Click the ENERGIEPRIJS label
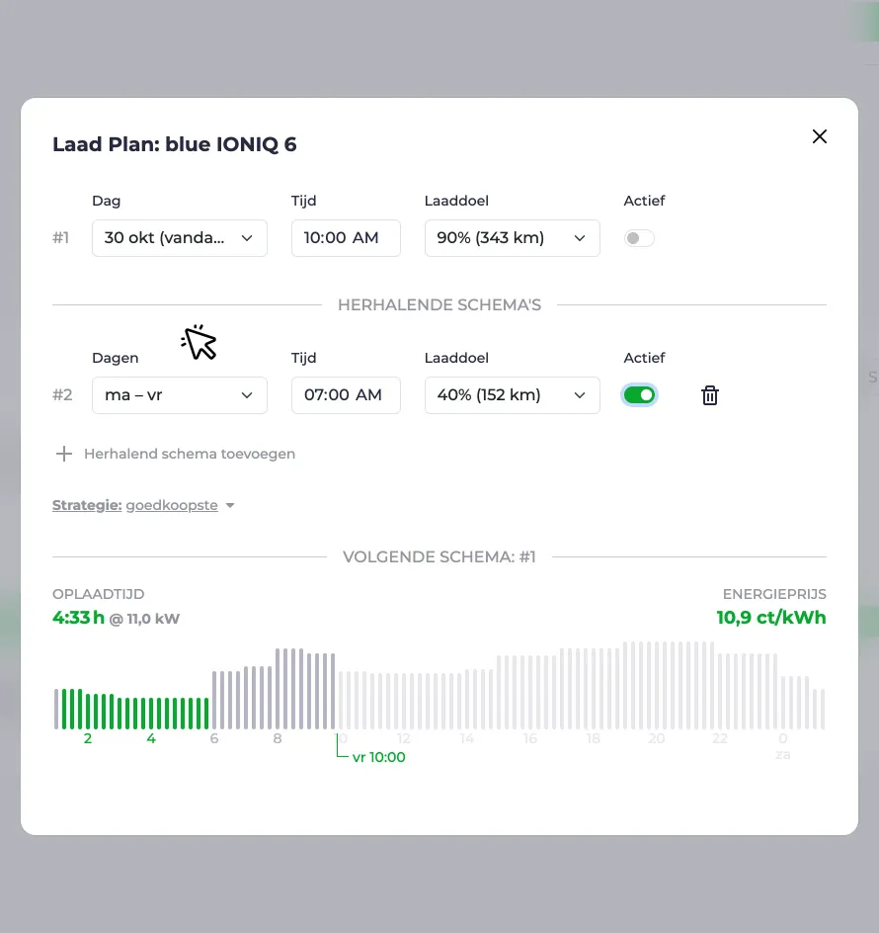Screen dimensions: 879x933 tap(774, 594)
